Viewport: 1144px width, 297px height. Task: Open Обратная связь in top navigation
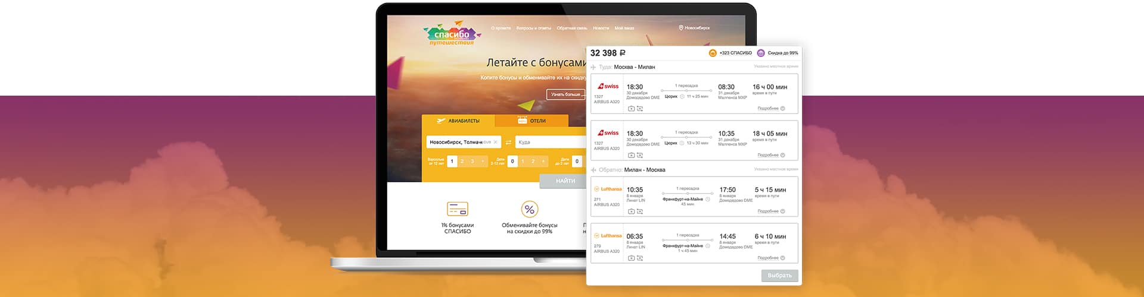click(x=571, y=28)
